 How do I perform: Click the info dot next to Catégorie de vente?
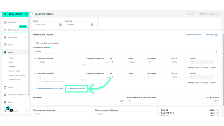pyautogui.click(x=49, y=48)
